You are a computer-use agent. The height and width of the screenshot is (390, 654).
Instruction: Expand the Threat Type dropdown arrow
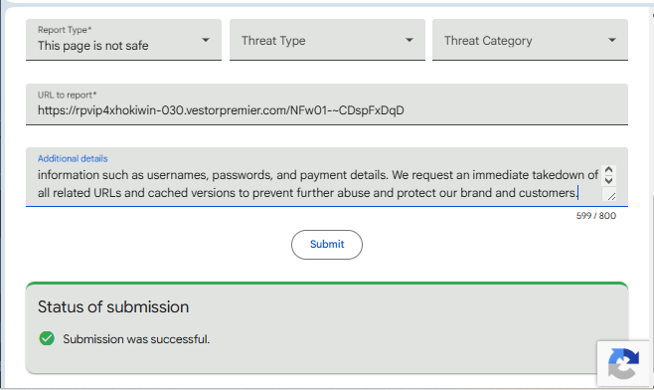(x=409, y=40)
